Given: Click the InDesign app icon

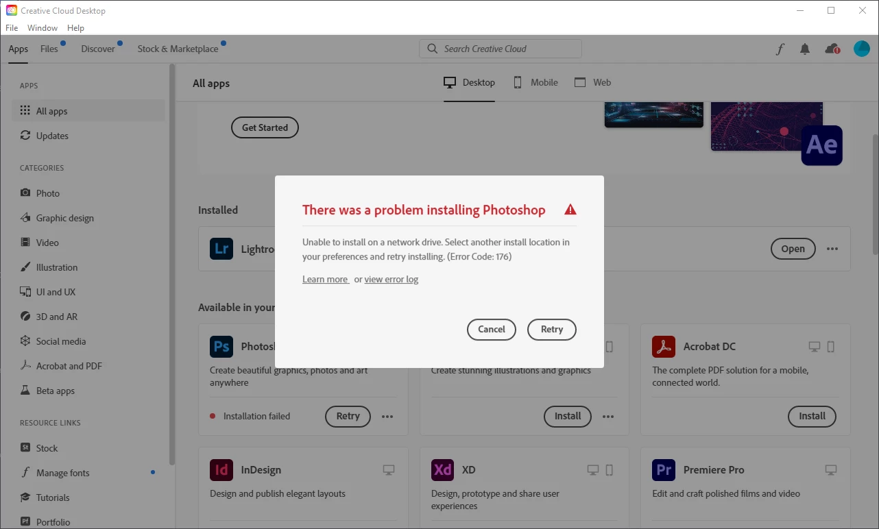Looking at the screenshot, I should [221, 470].
